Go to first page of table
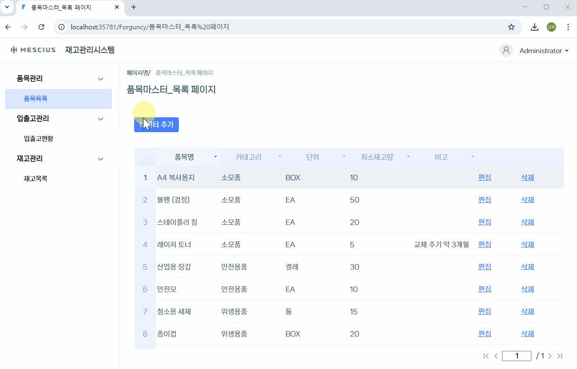This screenshot has height=369, width=577. (x=486, y=356)
